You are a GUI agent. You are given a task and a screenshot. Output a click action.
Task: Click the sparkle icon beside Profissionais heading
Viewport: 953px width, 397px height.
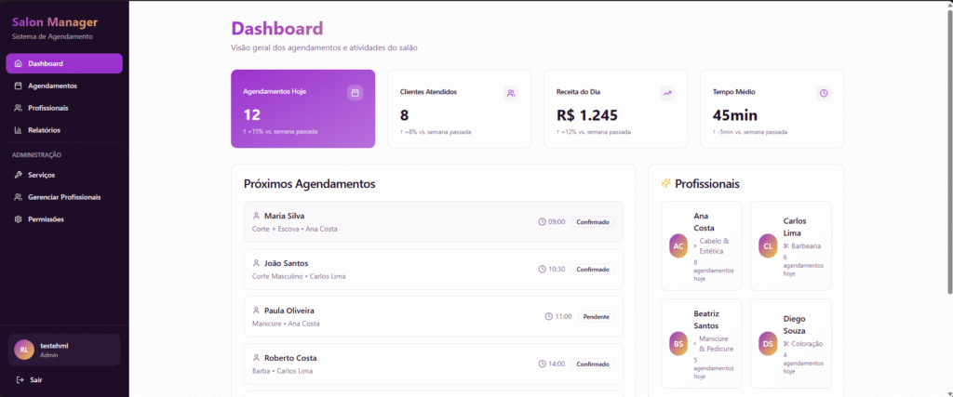[x=665, y=183]
